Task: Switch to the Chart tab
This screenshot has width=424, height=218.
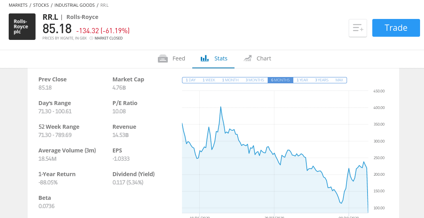Action: pos(257,58)
